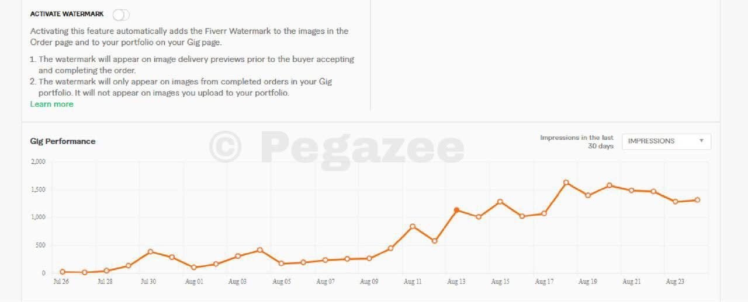Screen dimensions: 748x302
Task: Click the Aug 05 data point
Action: click(281, 264)
